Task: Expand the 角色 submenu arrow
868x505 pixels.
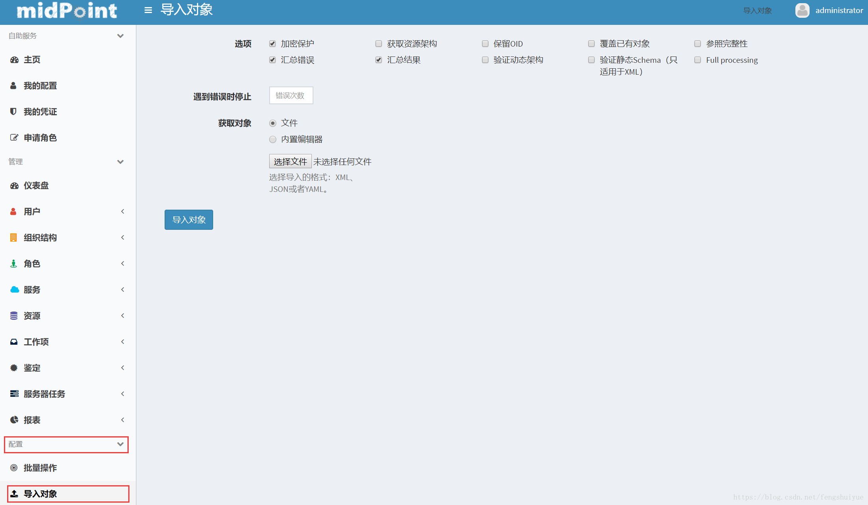Action: tap(123, 264)
